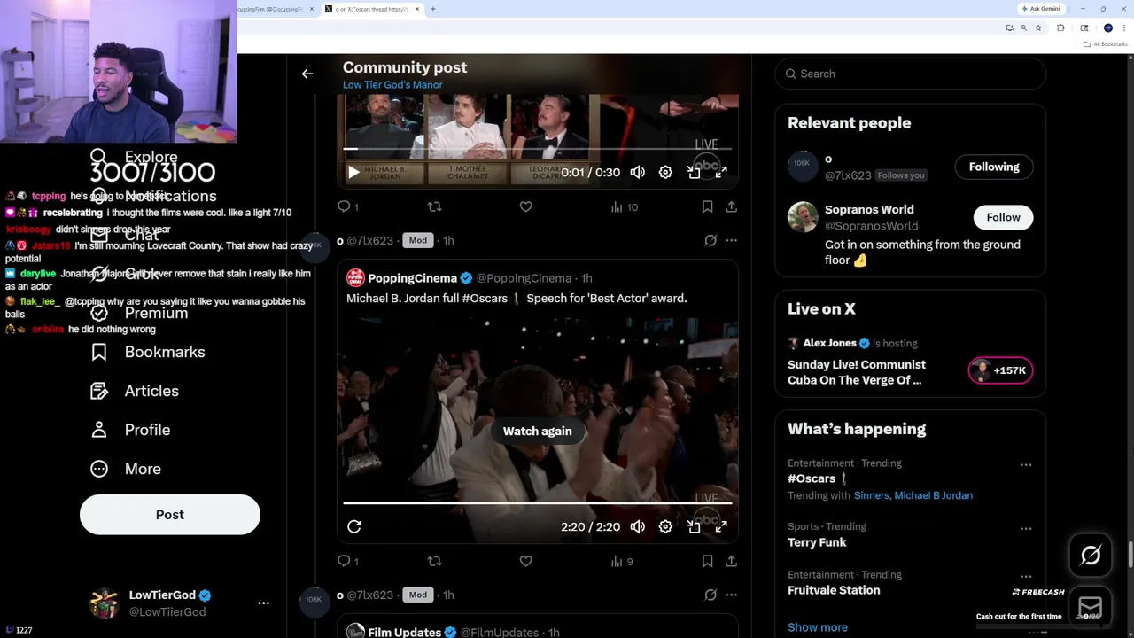Open the PoppingCinema profile name
This screenshot has height=638, width=1134.
pos(412,278)
